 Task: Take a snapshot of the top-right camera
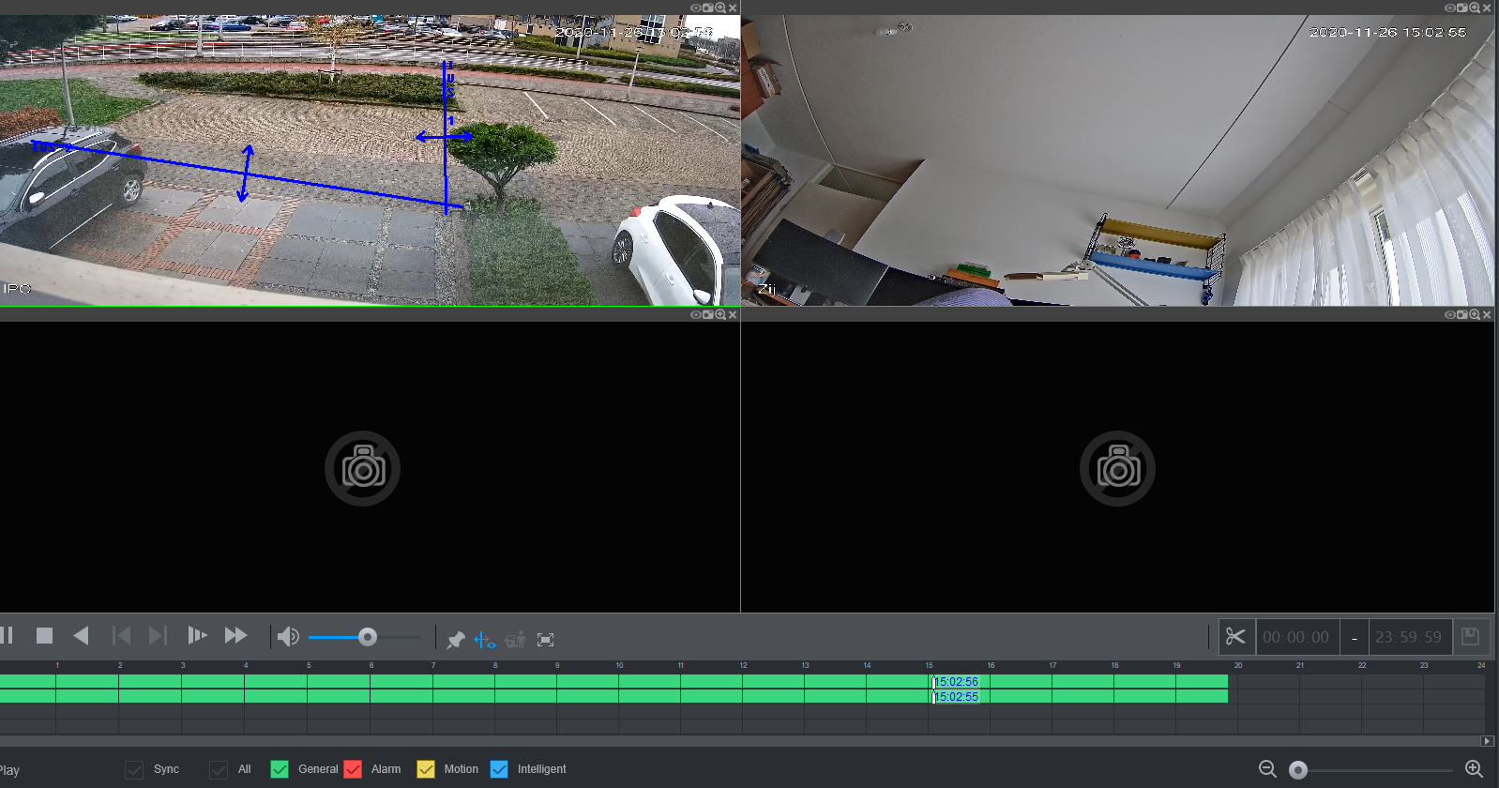coord(1461,8)
